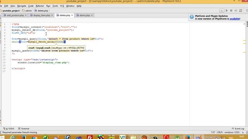Open the Terminal tool window
The height and width of the screenshot is (139, 248).
tap(24, 129)
